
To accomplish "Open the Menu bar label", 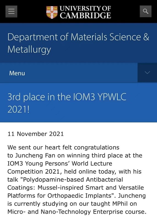I will pyautogui.click(x=17, y=73).
